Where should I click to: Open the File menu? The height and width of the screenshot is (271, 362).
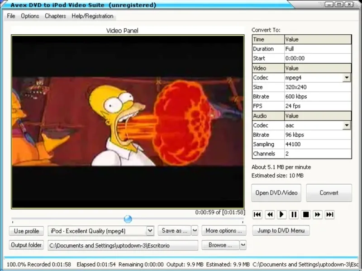point(11,16)
